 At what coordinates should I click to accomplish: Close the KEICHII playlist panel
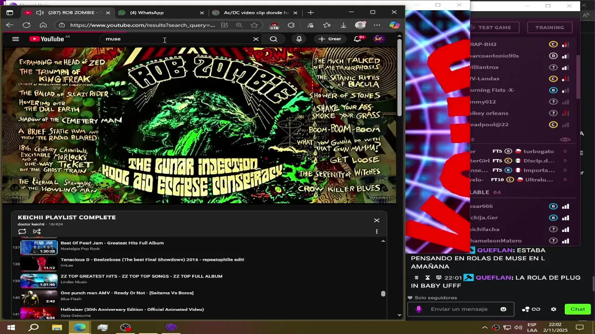click(x=377, y=220)
